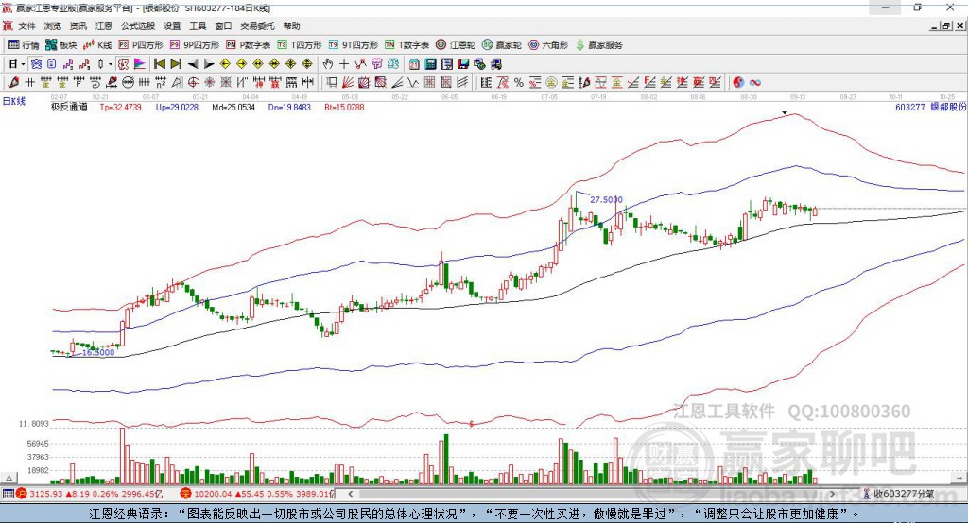Select the red fan lines tool
This screenshot has height=523, width=968.
pyautogui.click(x=348, y=82)
